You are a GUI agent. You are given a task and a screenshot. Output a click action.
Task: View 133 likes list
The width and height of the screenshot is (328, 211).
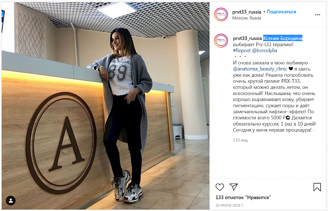click(243, 197)
